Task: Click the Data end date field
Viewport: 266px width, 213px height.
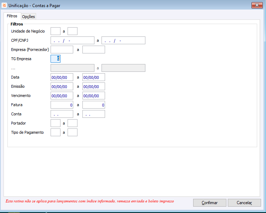Action: 94,77
